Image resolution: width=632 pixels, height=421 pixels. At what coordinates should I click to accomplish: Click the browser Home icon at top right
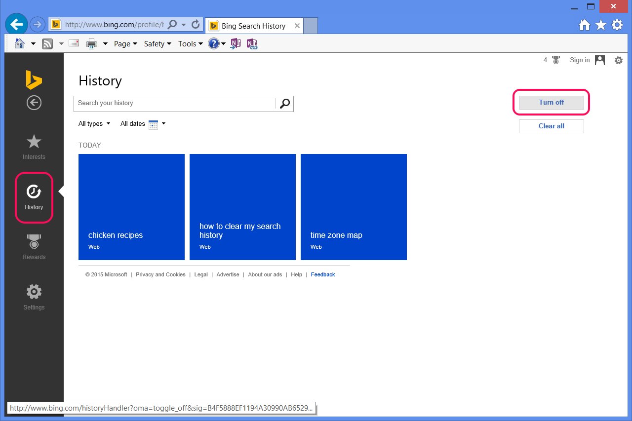585,25
